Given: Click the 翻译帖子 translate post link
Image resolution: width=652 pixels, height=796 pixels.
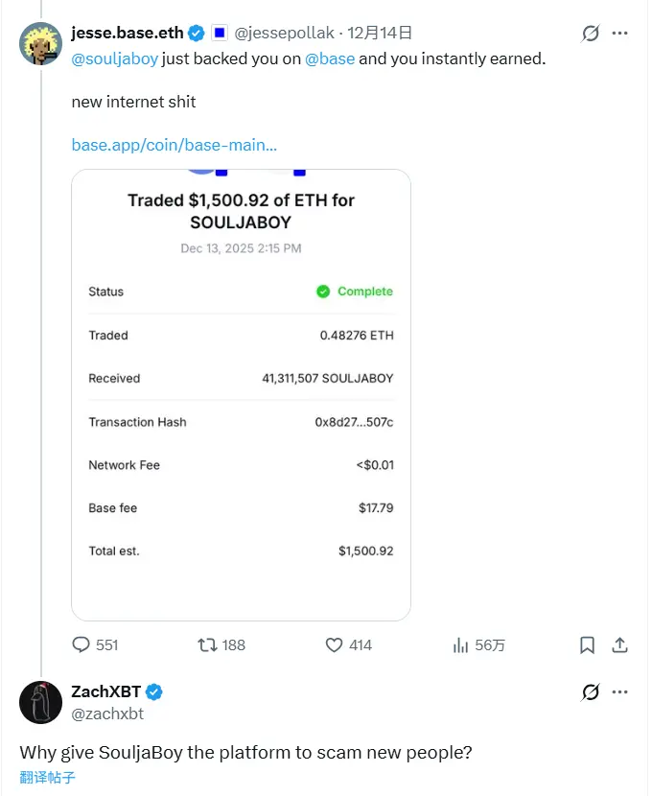Looking at the screenshot, I should click(x=47, y=777).
